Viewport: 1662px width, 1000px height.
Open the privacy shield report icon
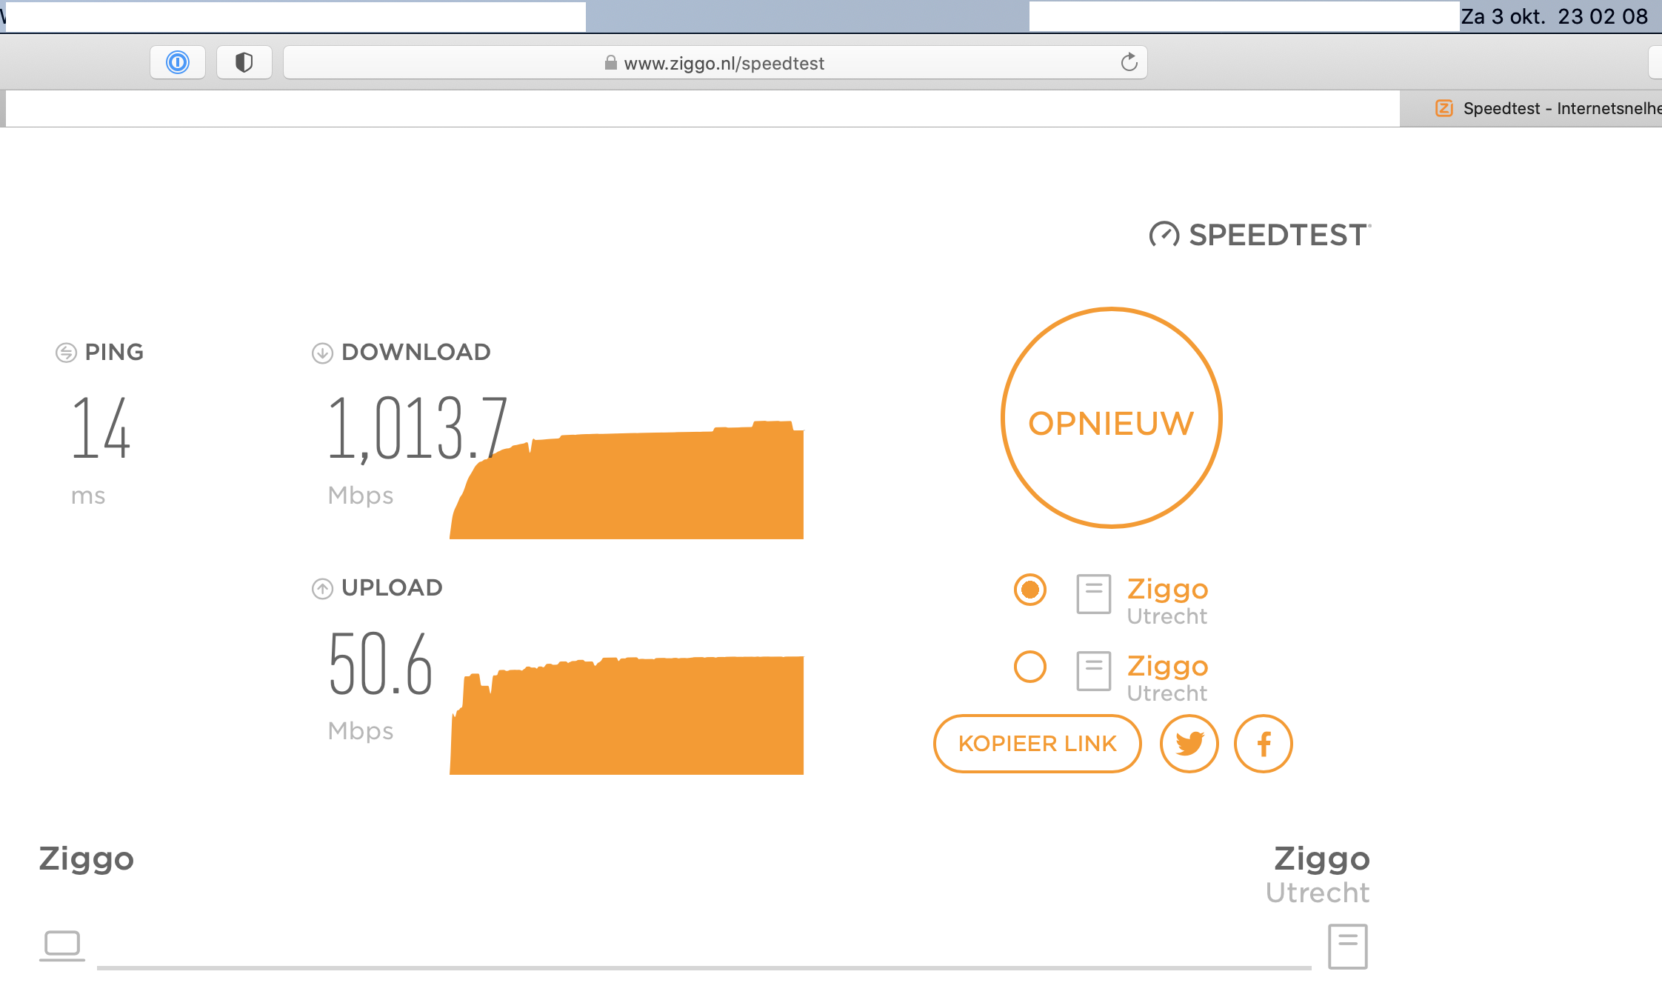point(244,62)
